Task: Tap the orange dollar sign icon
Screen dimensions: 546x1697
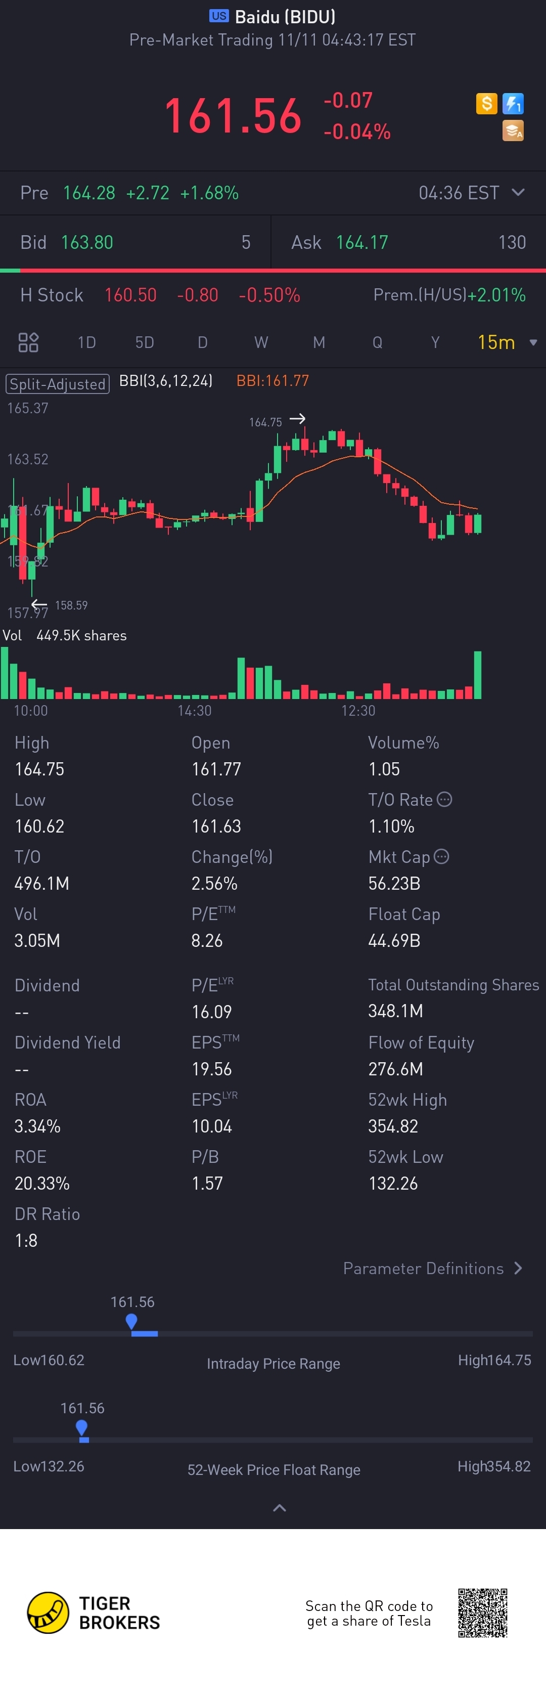Action: point(486,103)
